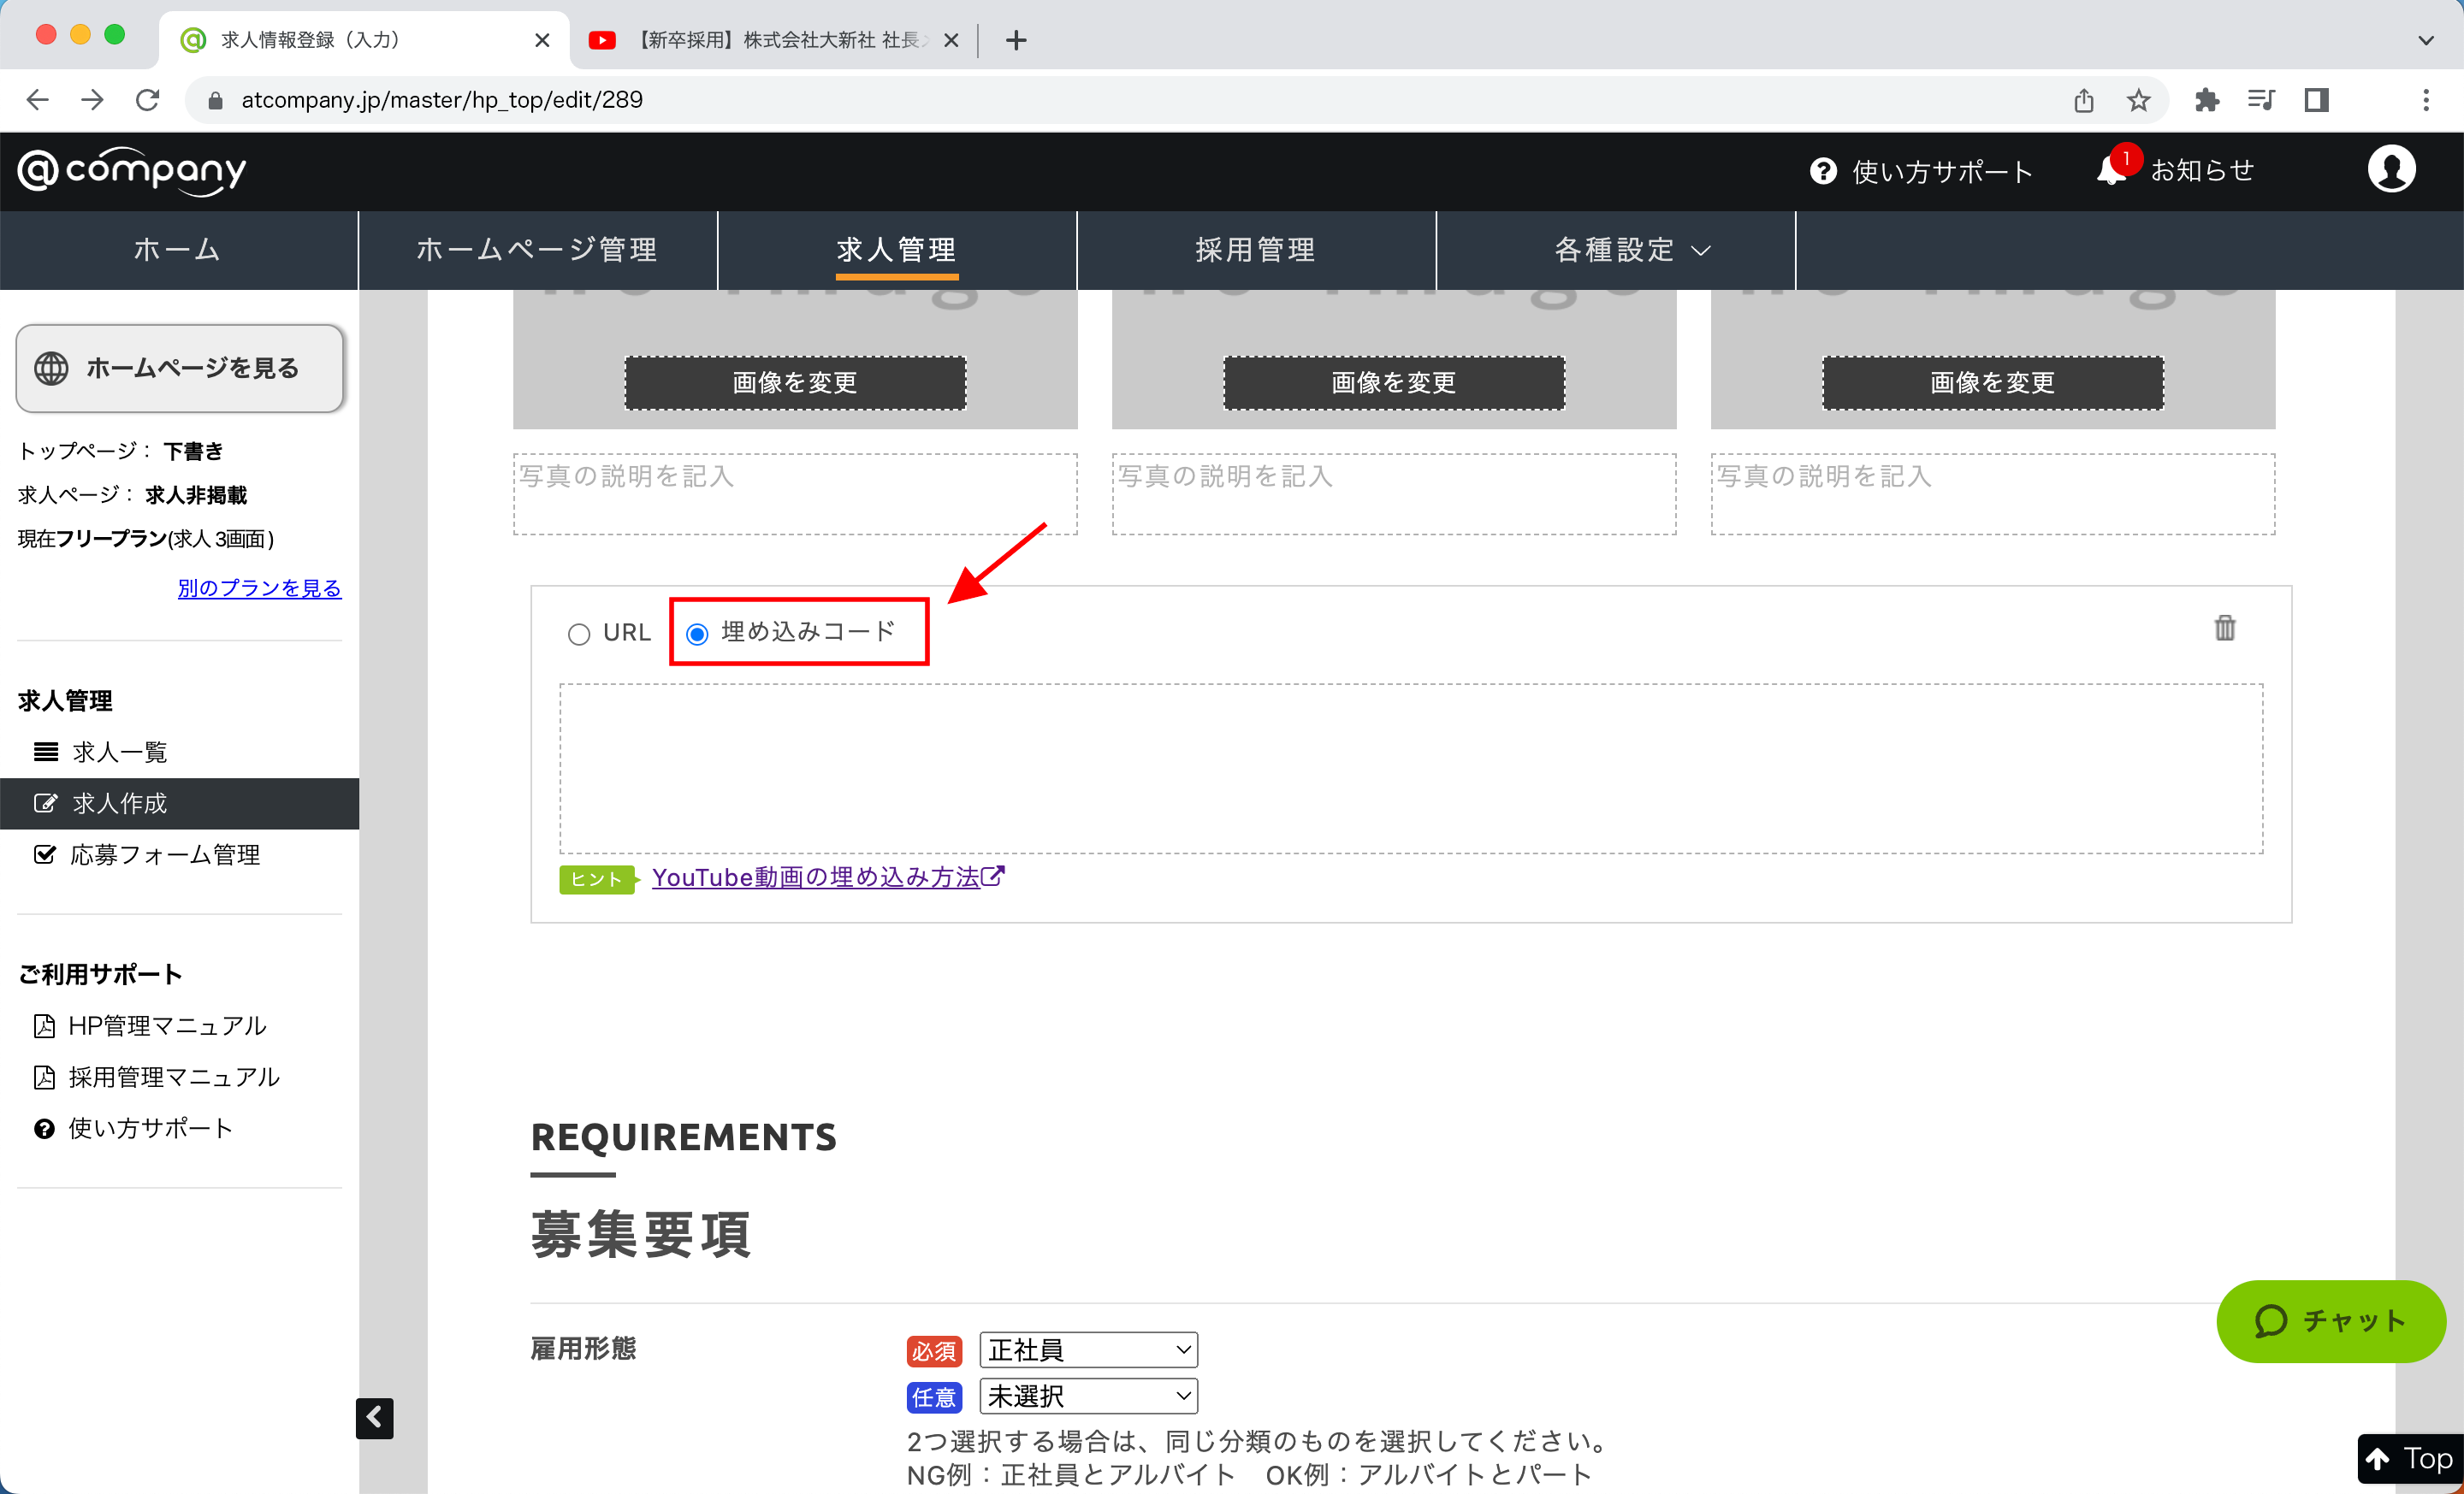Click the browser back arrow
The height and width of the screenshot is (1494, 2464).
point(38,99)
